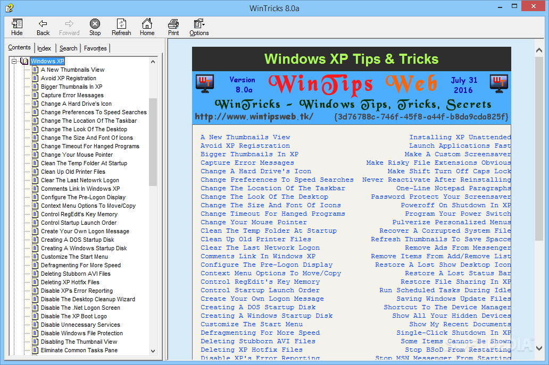
Task: Minimize the WinTricks window
Action: [500, 6]
